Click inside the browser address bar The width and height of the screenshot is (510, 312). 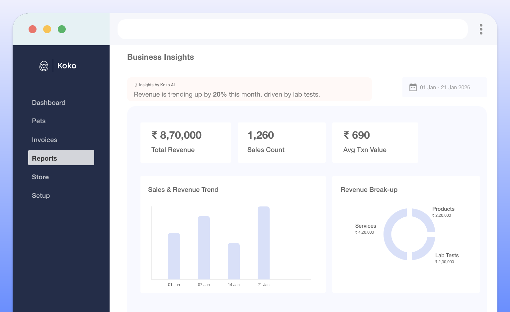[292, 29]
